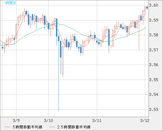Click the 3.59 price axis label
The height and width of the screenshot is (131, 163).
[x=154, y=20]
